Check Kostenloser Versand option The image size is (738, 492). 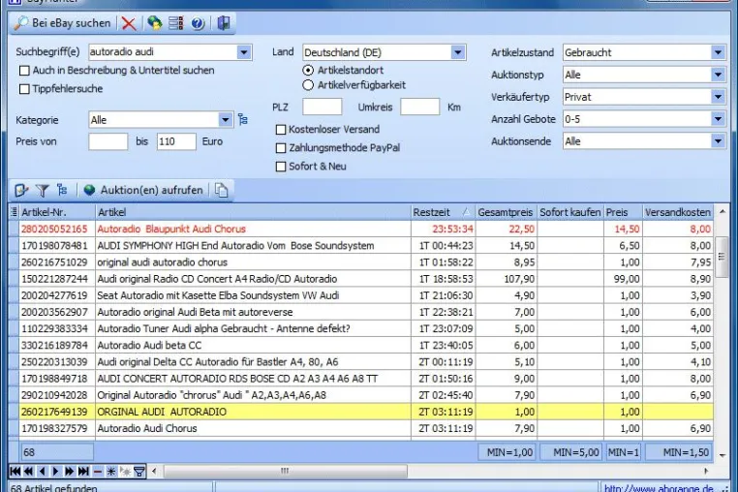[281, 130]
